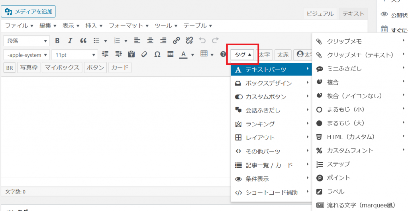408x211 pixels.
Task: Click the BR button
Action: 10,68
